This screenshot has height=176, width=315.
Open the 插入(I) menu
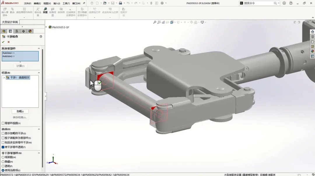pos(57,3)
